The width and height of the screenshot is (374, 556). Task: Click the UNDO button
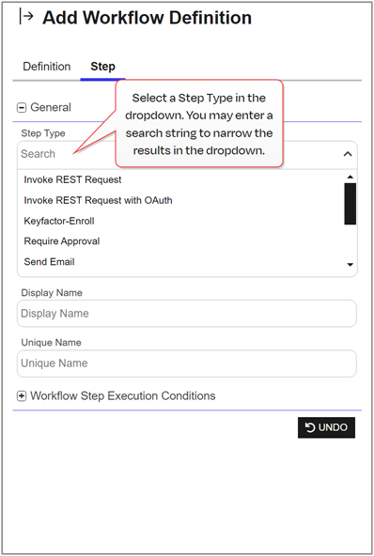click(x=326, y=427)
